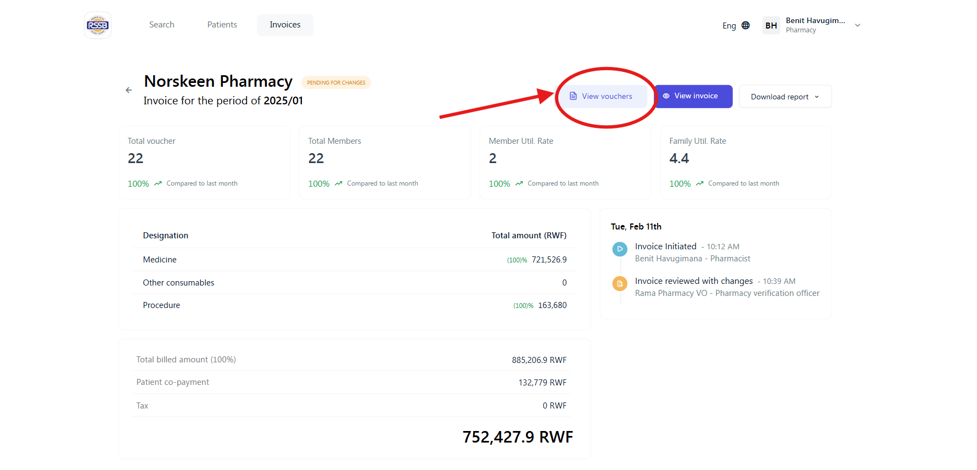Click the Norskeen Pharmacy title

[x=218, y=81]
